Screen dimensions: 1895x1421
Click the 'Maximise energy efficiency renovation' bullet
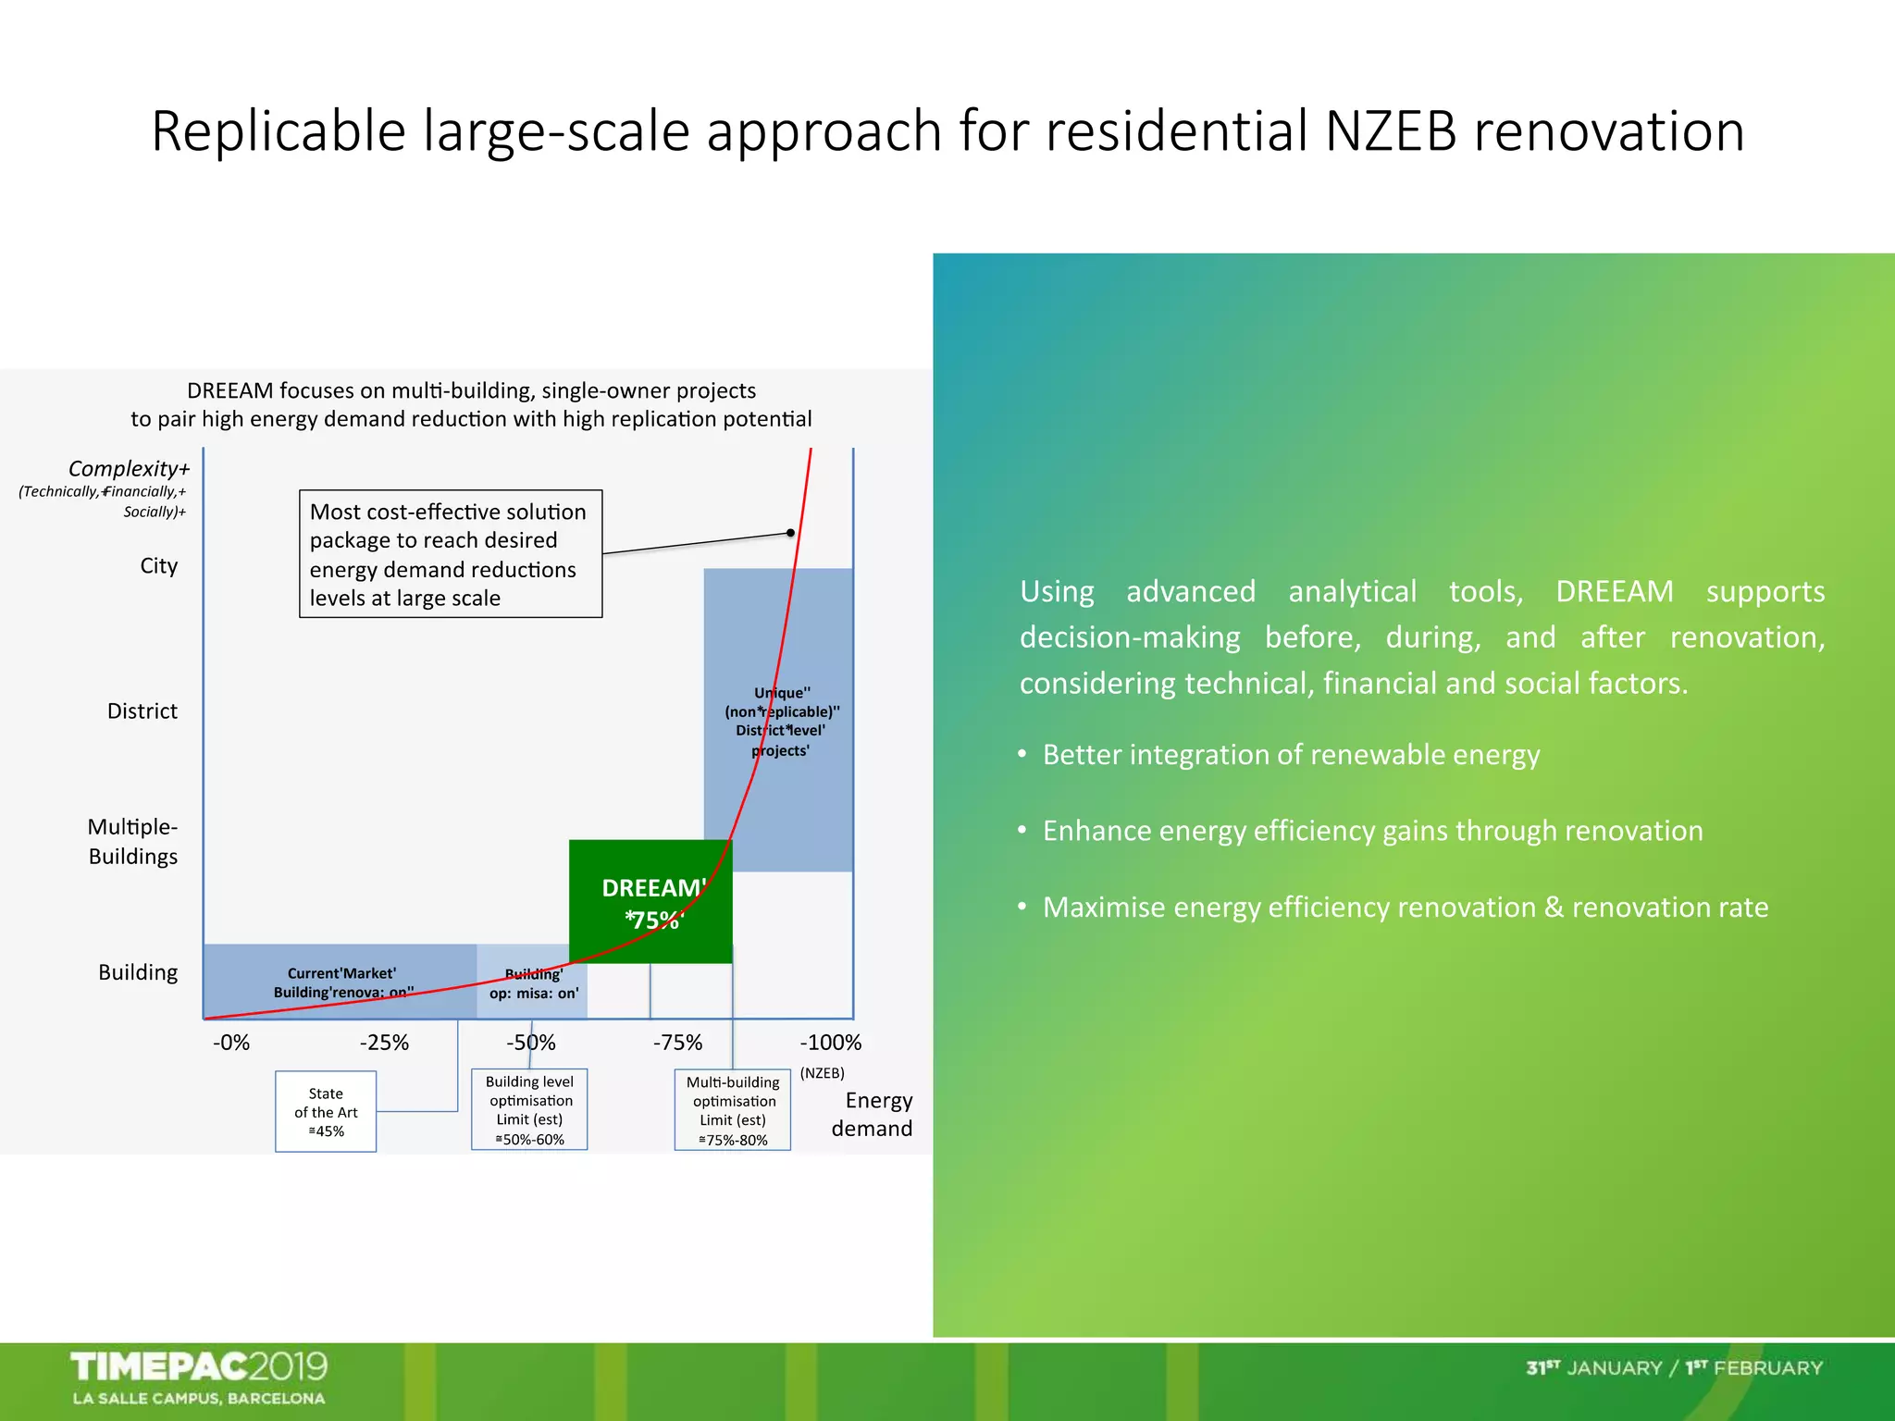pyautogui.click(x=1405, y=908)
